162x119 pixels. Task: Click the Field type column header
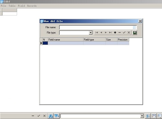(x=94, y=40)
